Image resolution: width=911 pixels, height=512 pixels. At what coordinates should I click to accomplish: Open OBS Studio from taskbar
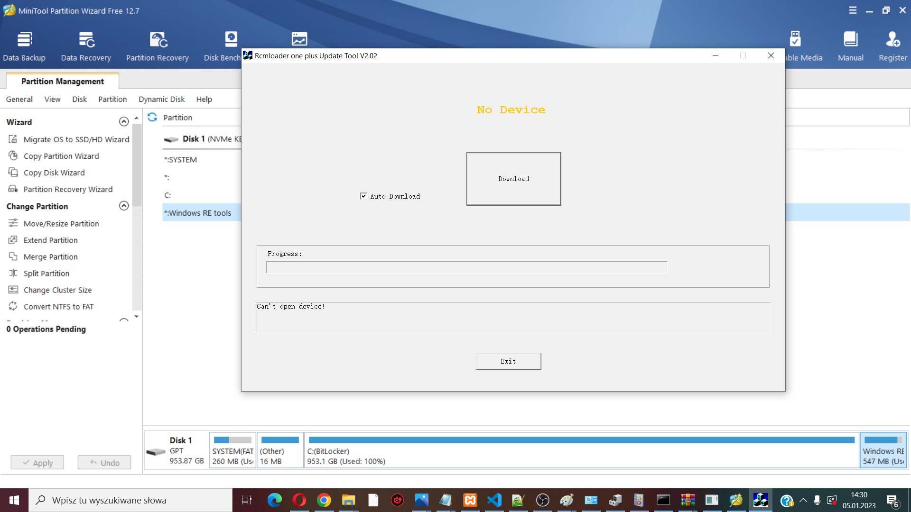542,500
